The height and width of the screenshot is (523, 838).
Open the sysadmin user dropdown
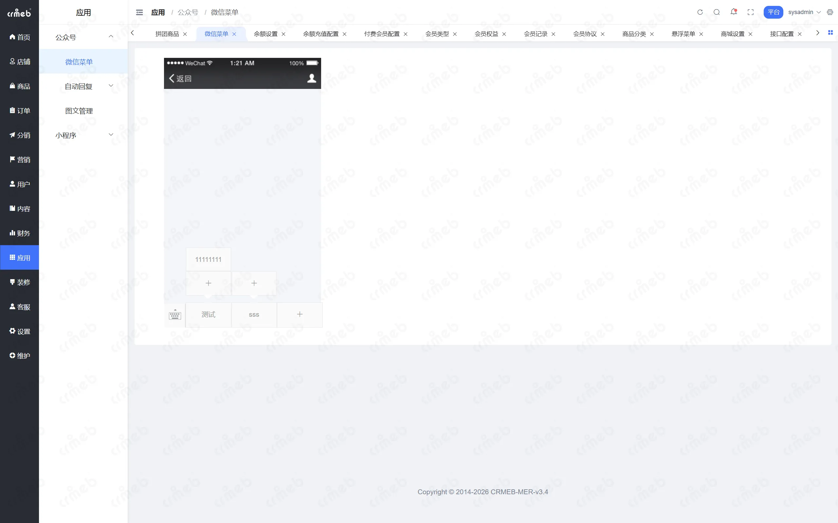804,12
